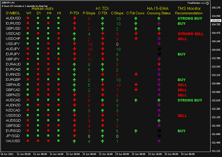Click the 155.170 price scale value
Image resolution: width=222 pixels, height=157 pixels.
(216, 8)
